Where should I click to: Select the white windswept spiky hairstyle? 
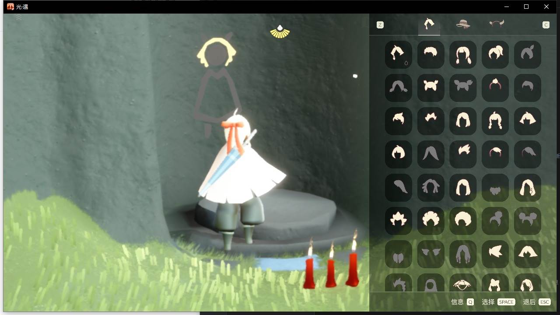click(x=463, y=154)
